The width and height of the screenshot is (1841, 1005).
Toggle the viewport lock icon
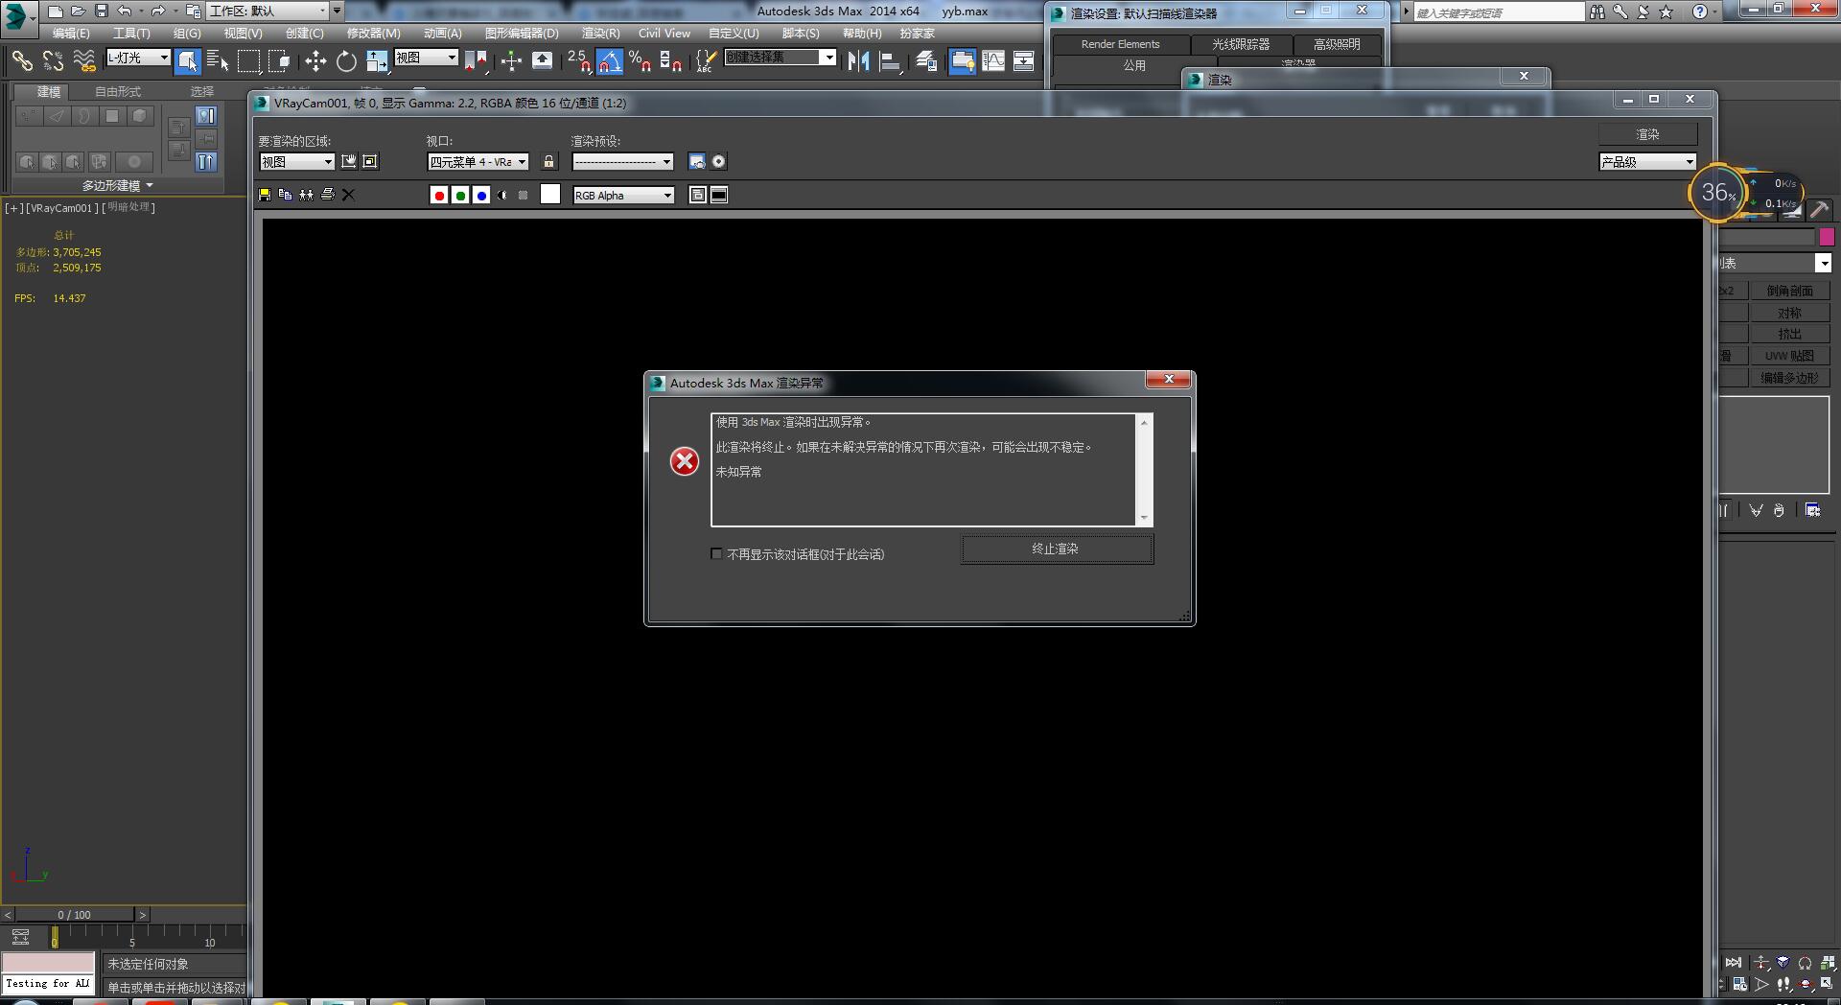coord(548,162)
